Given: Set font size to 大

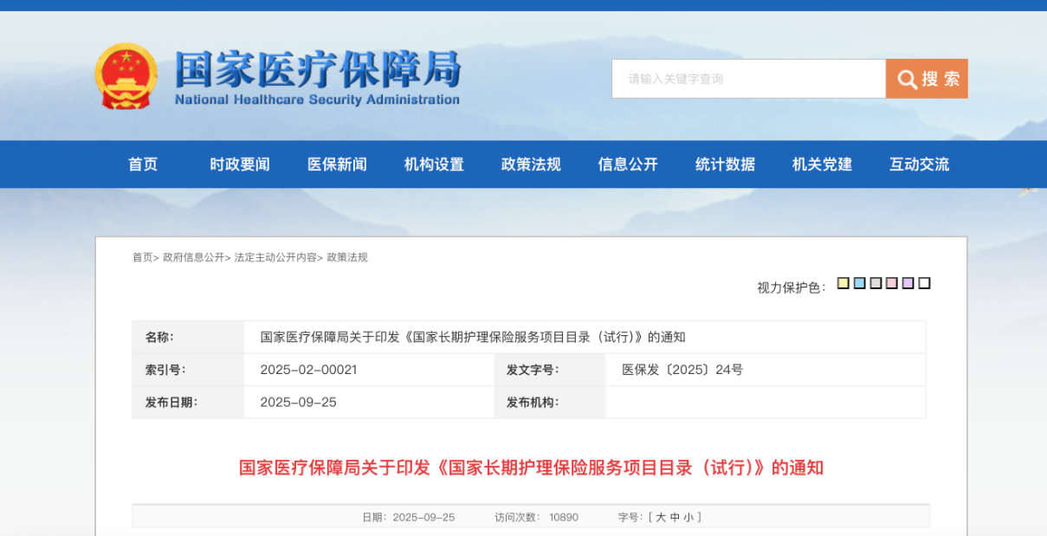Looking at the screenshot, I should click(x=661, y=517).
